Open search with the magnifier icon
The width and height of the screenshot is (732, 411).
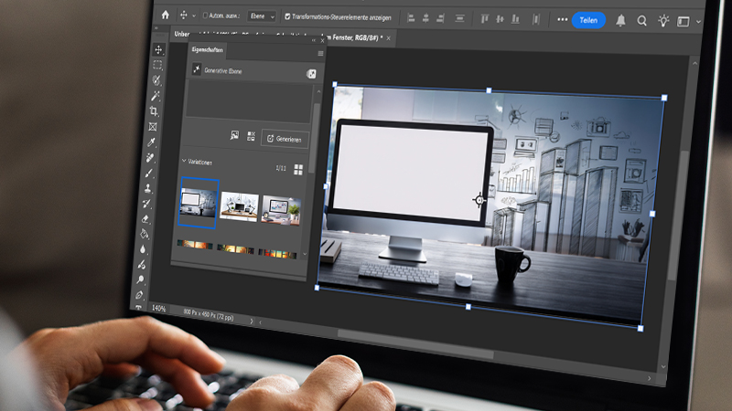tap(642, 21)
